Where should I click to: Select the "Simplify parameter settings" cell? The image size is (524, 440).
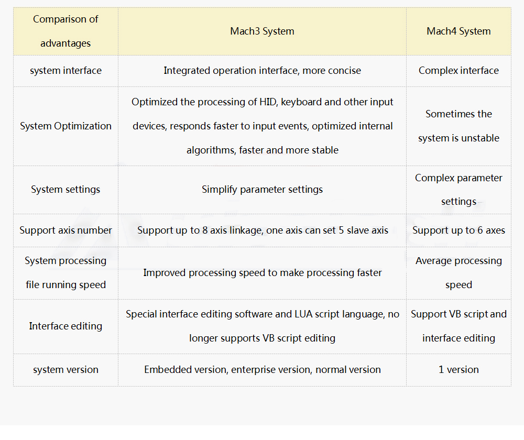click(262, 190)
